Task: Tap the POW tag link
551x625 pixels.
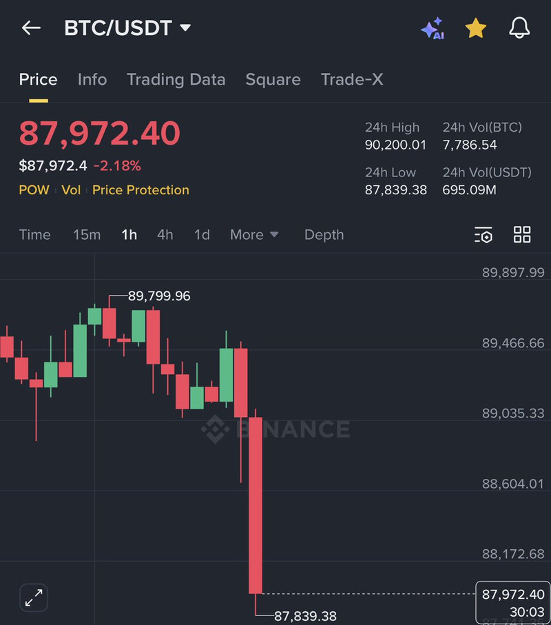Action: [34, 190]
